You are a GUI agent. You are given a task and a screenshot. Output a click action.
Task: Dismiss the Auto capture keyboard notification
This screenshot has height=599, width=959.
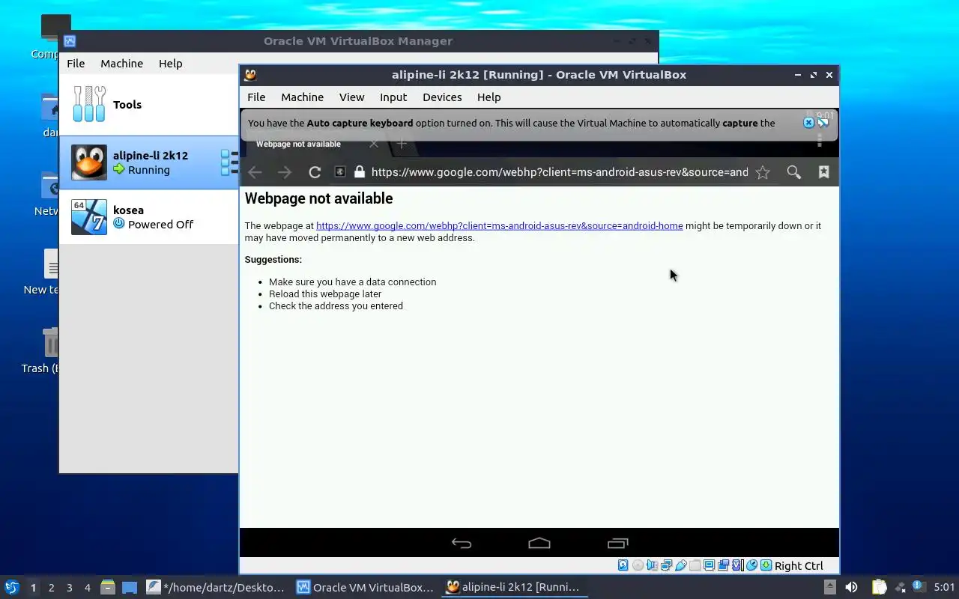coord(808,123)
